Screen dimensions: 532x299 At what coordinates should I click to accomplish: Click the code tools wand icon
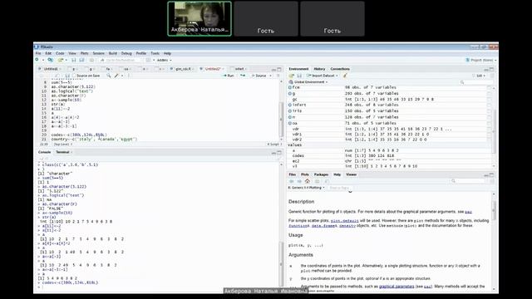116,76
